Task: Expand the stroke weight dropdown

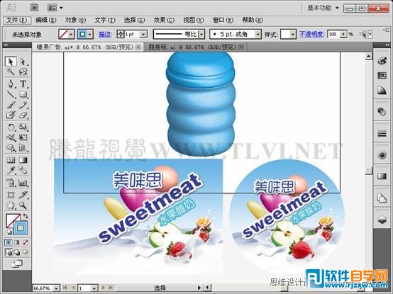Action: (x=143, y=34)
